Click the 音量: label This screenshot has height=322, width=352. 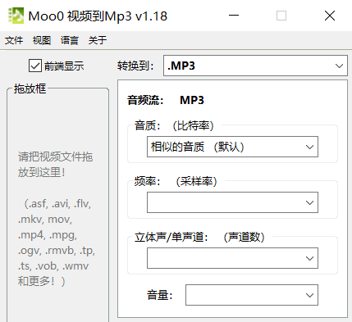pos(160,295)
